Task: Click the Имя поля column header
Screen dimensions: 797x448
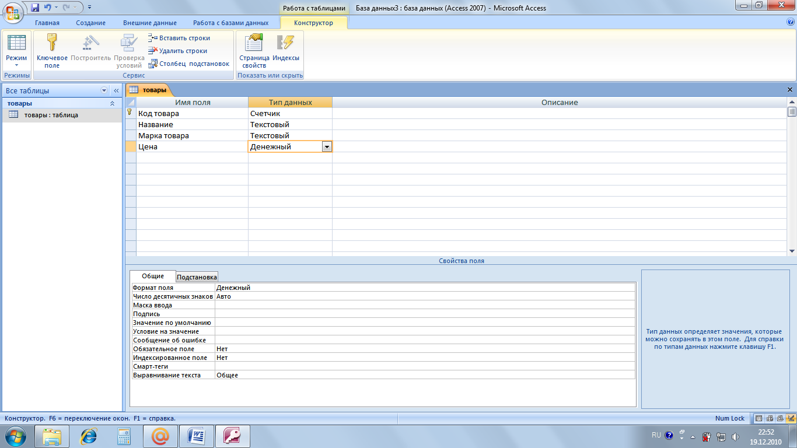Action: (192, 102)
